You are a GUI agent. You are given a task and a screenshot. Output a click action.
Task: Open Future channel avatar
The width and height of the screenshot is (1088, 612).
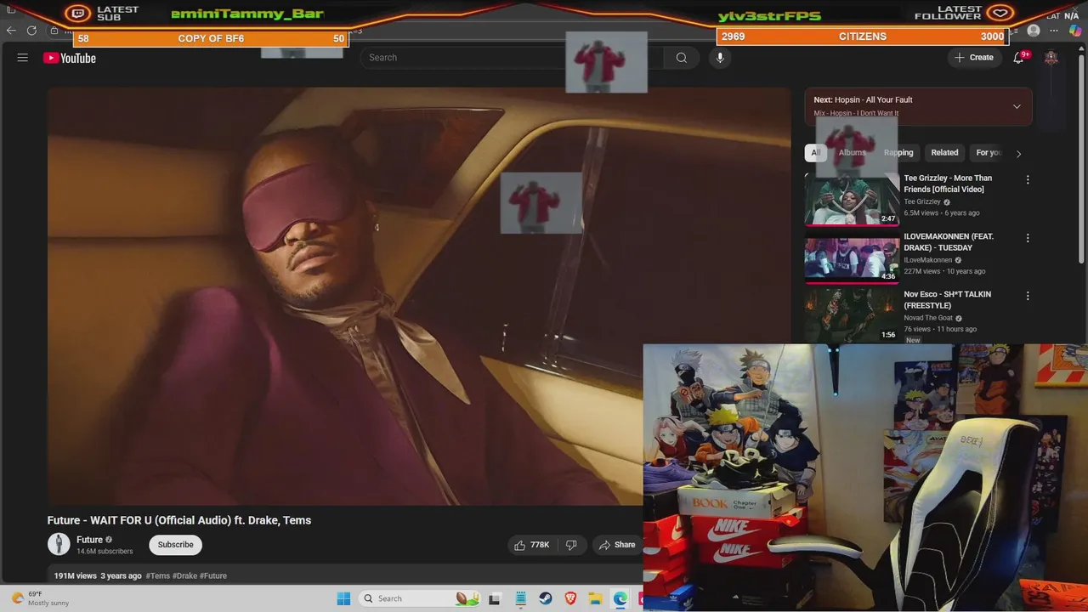(x=59, y=544)
